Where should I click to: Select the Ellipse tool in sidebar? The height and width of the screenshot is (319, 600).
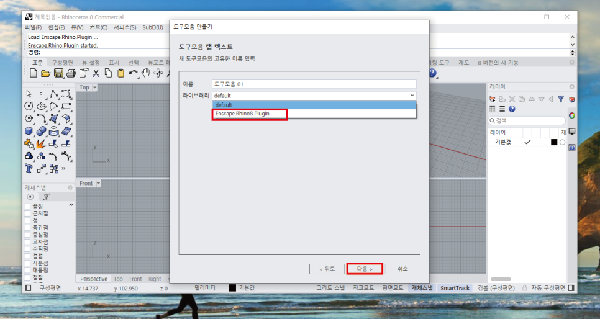coord(42,106)
